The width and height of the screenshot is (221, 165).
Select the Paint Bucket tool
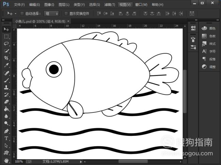(6, 109)
